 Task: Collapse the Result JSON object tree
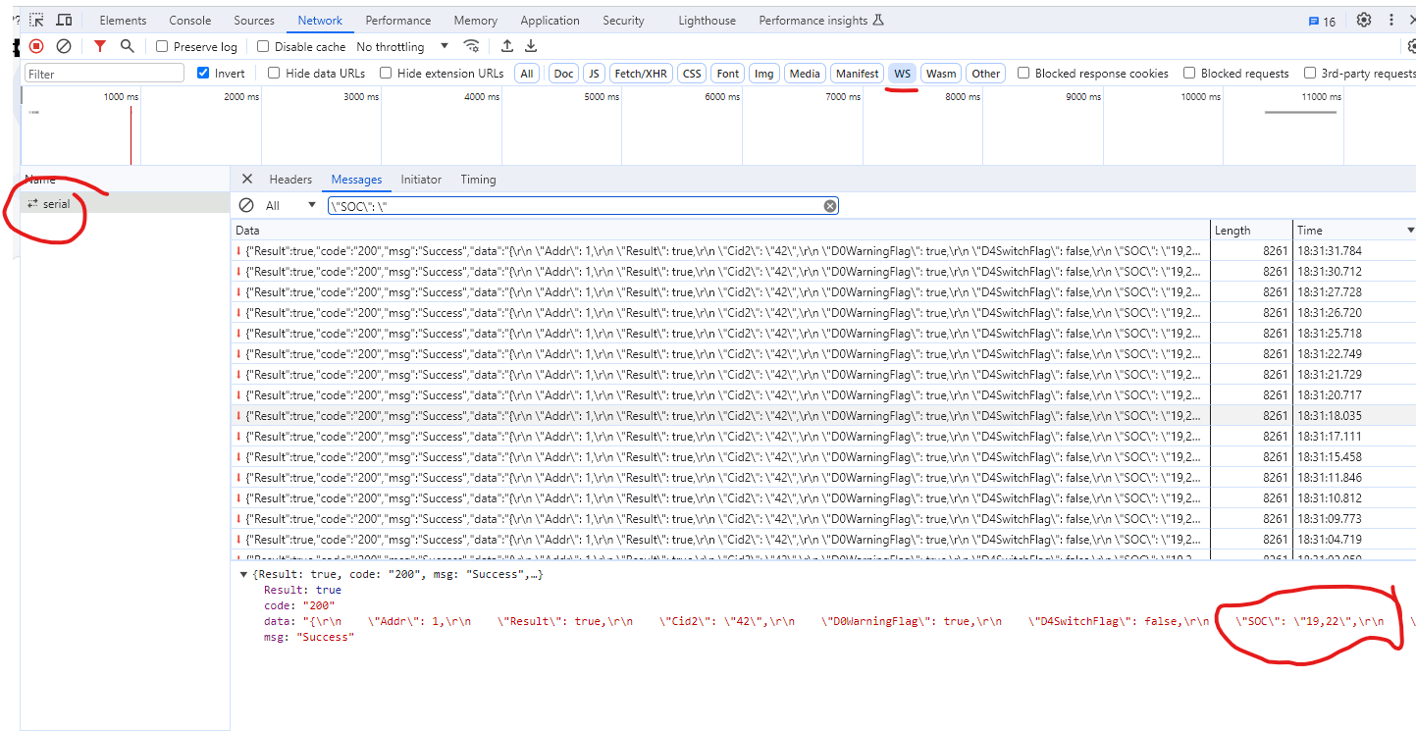point(243,574)
